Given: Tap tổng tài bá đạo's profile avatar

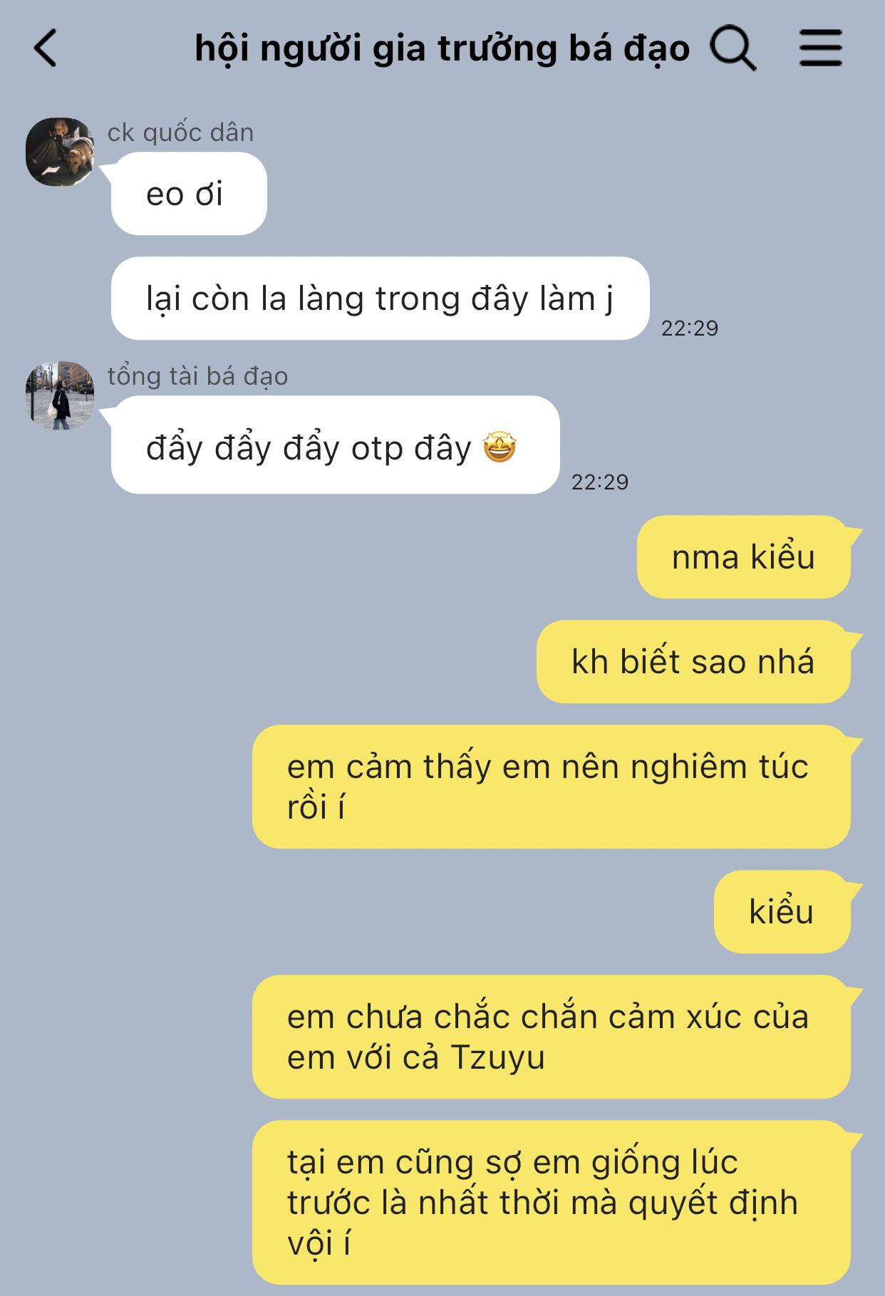Looking at the screenshot, I should point(60,395).
